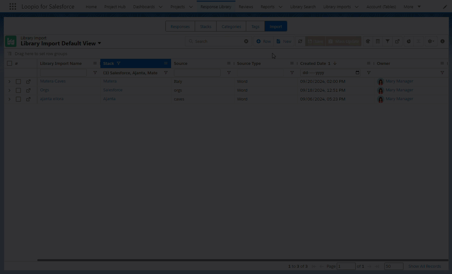Open the gear settings dropdown in toolbar

pos(431,41)
